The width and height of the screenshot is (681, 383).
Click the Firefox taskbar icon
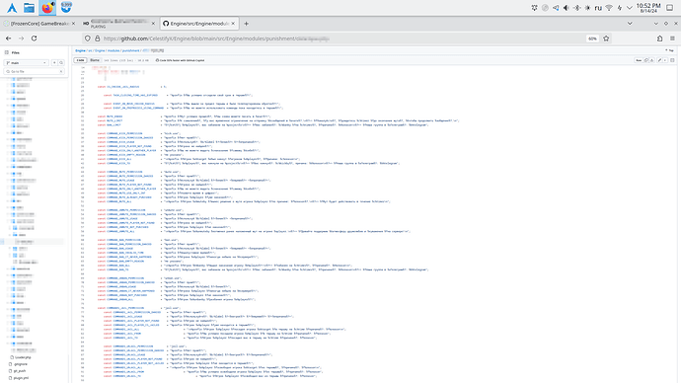[x=47, y=7]
